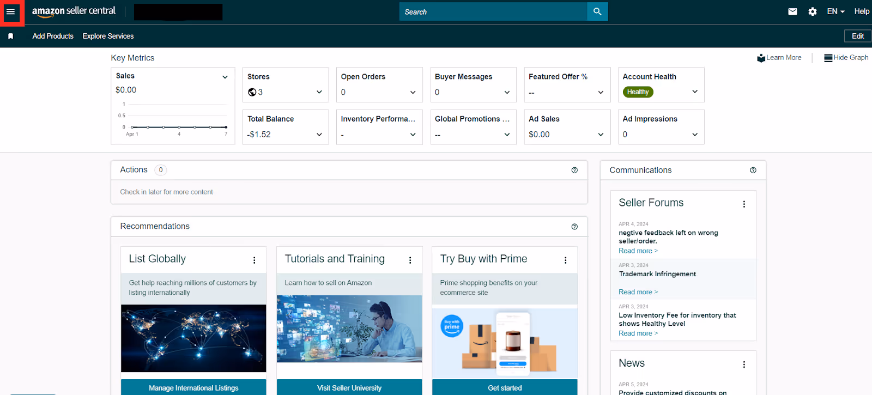Open News card options menu
The height and width of the screenshot is (395, 872).
pyautogui.click(x=744, y=364)
